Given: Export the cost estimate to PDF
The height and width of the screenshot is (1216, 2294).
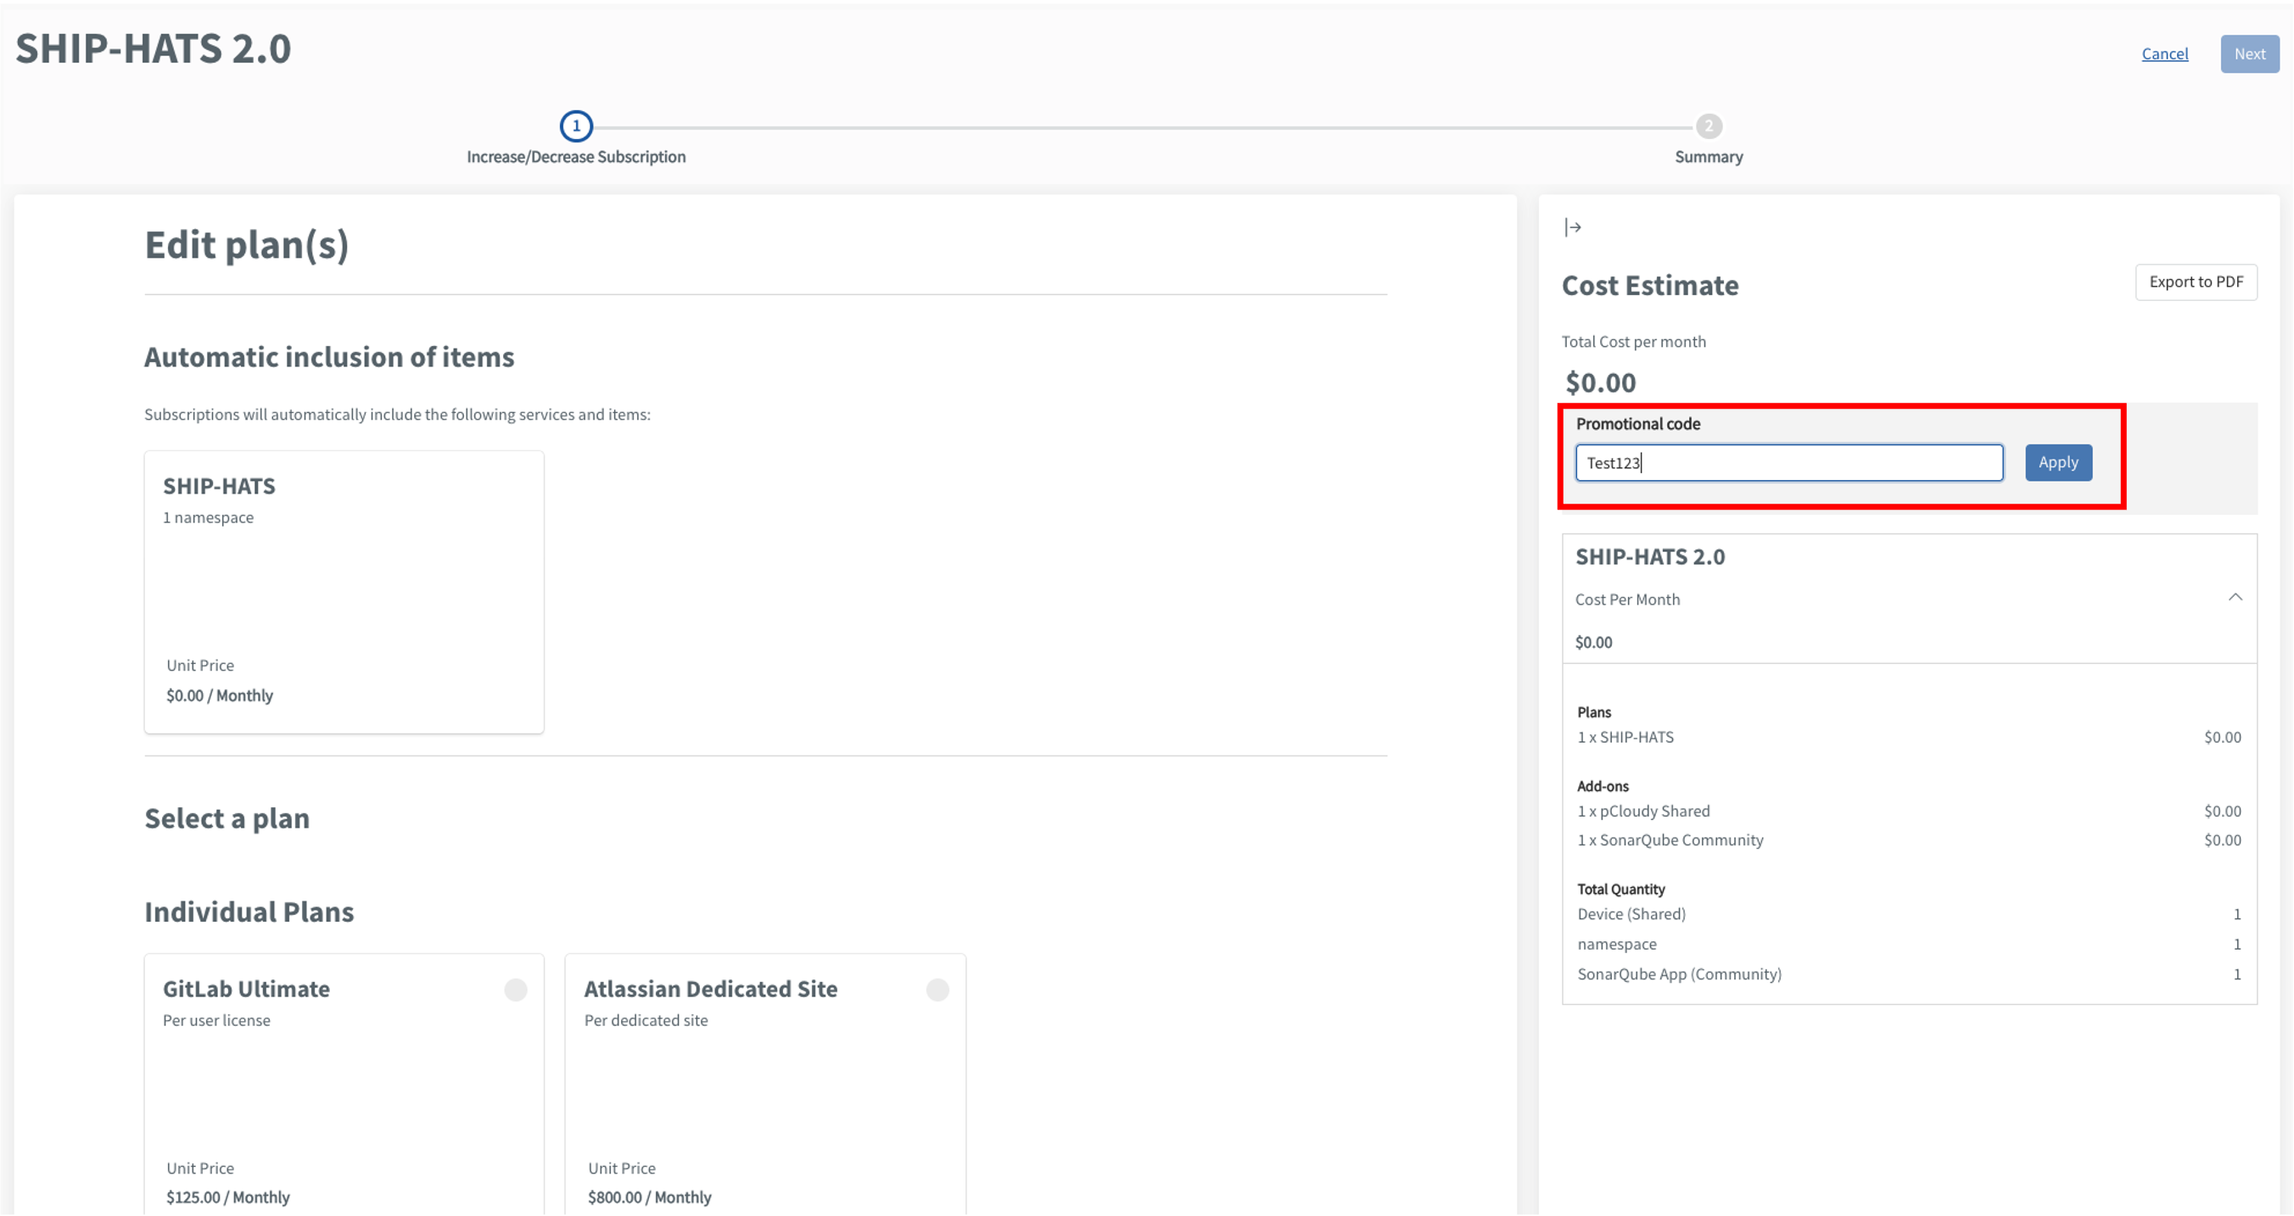Looking at the screenshot, I should (2196, 282).
